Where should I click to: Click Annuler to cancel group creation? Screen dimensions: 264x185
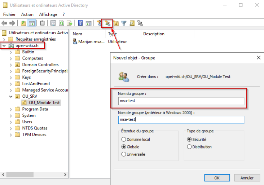click(x=247, y=178)
